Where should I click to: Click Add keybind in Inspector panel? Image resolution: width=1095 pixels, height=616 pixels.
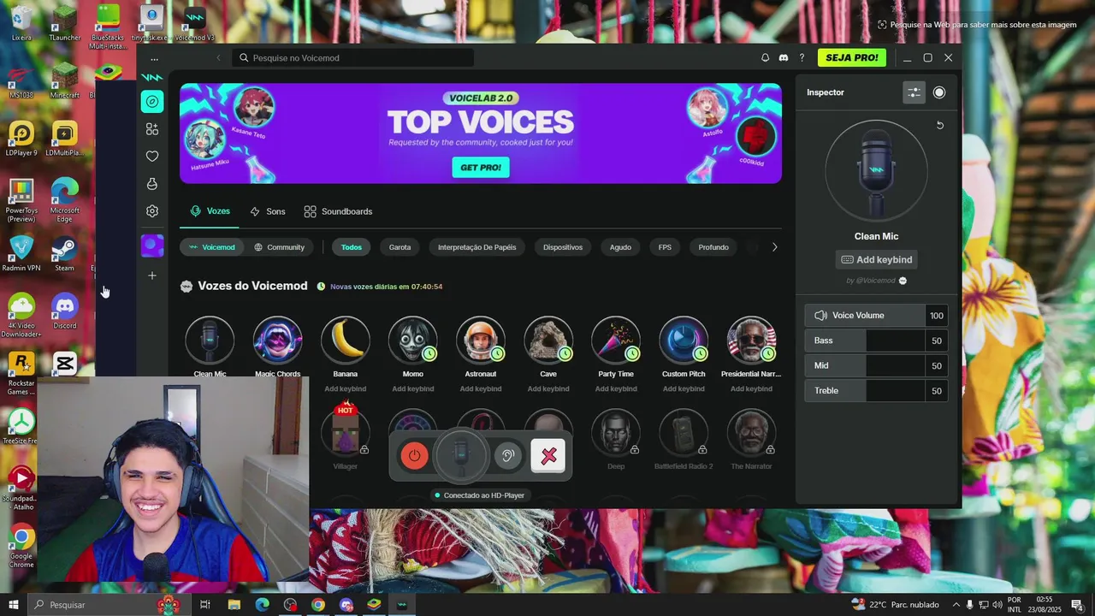click(877, 259)
